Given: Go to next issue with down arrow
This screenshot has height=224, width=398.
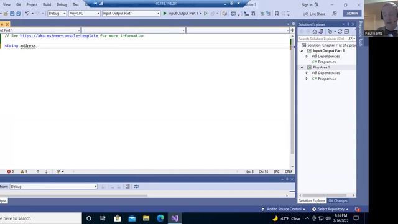Looking at the screenshot, I should (x=46, y=172).
